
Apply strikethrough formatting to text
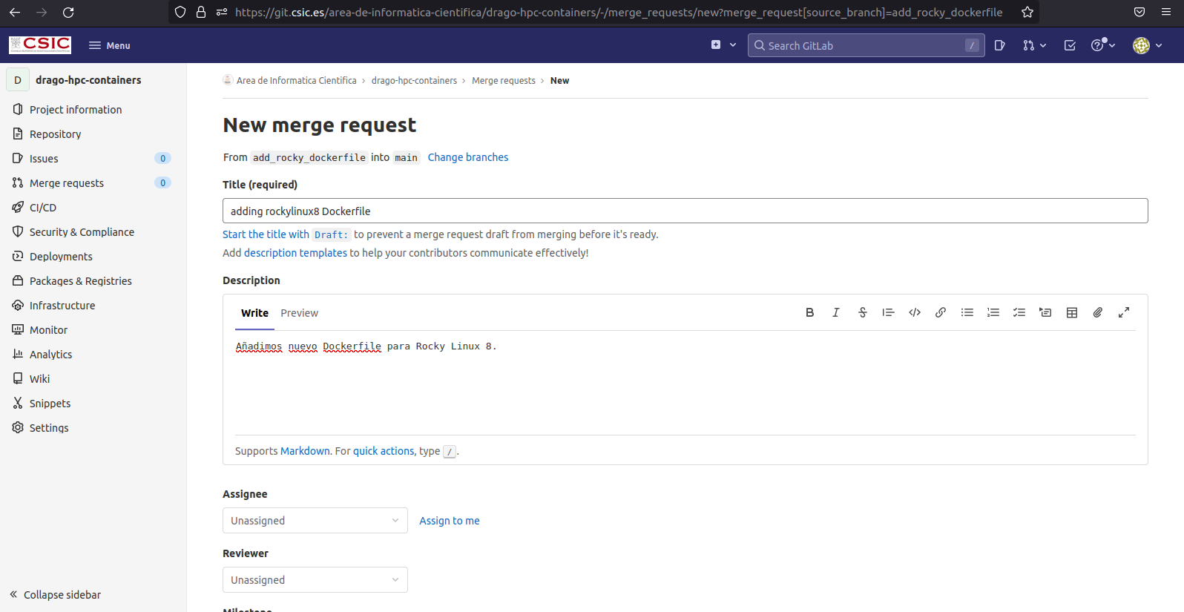pyautogui.click(x=862, y=312)
